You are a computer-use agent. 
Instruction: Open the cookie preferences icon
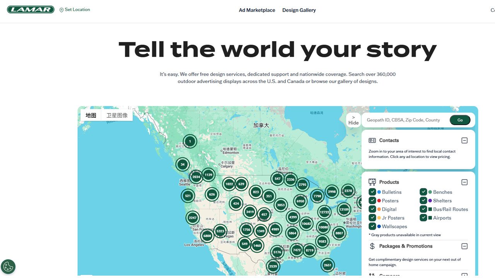[8, 266]
